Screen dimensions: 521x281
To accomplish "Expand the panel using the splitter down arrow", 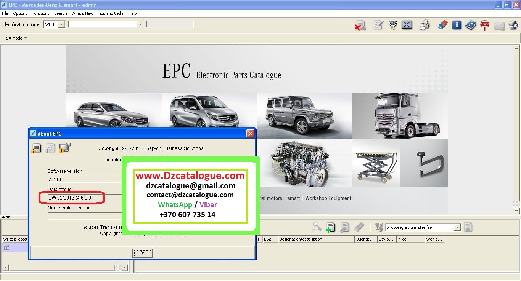I will (8, 217).
